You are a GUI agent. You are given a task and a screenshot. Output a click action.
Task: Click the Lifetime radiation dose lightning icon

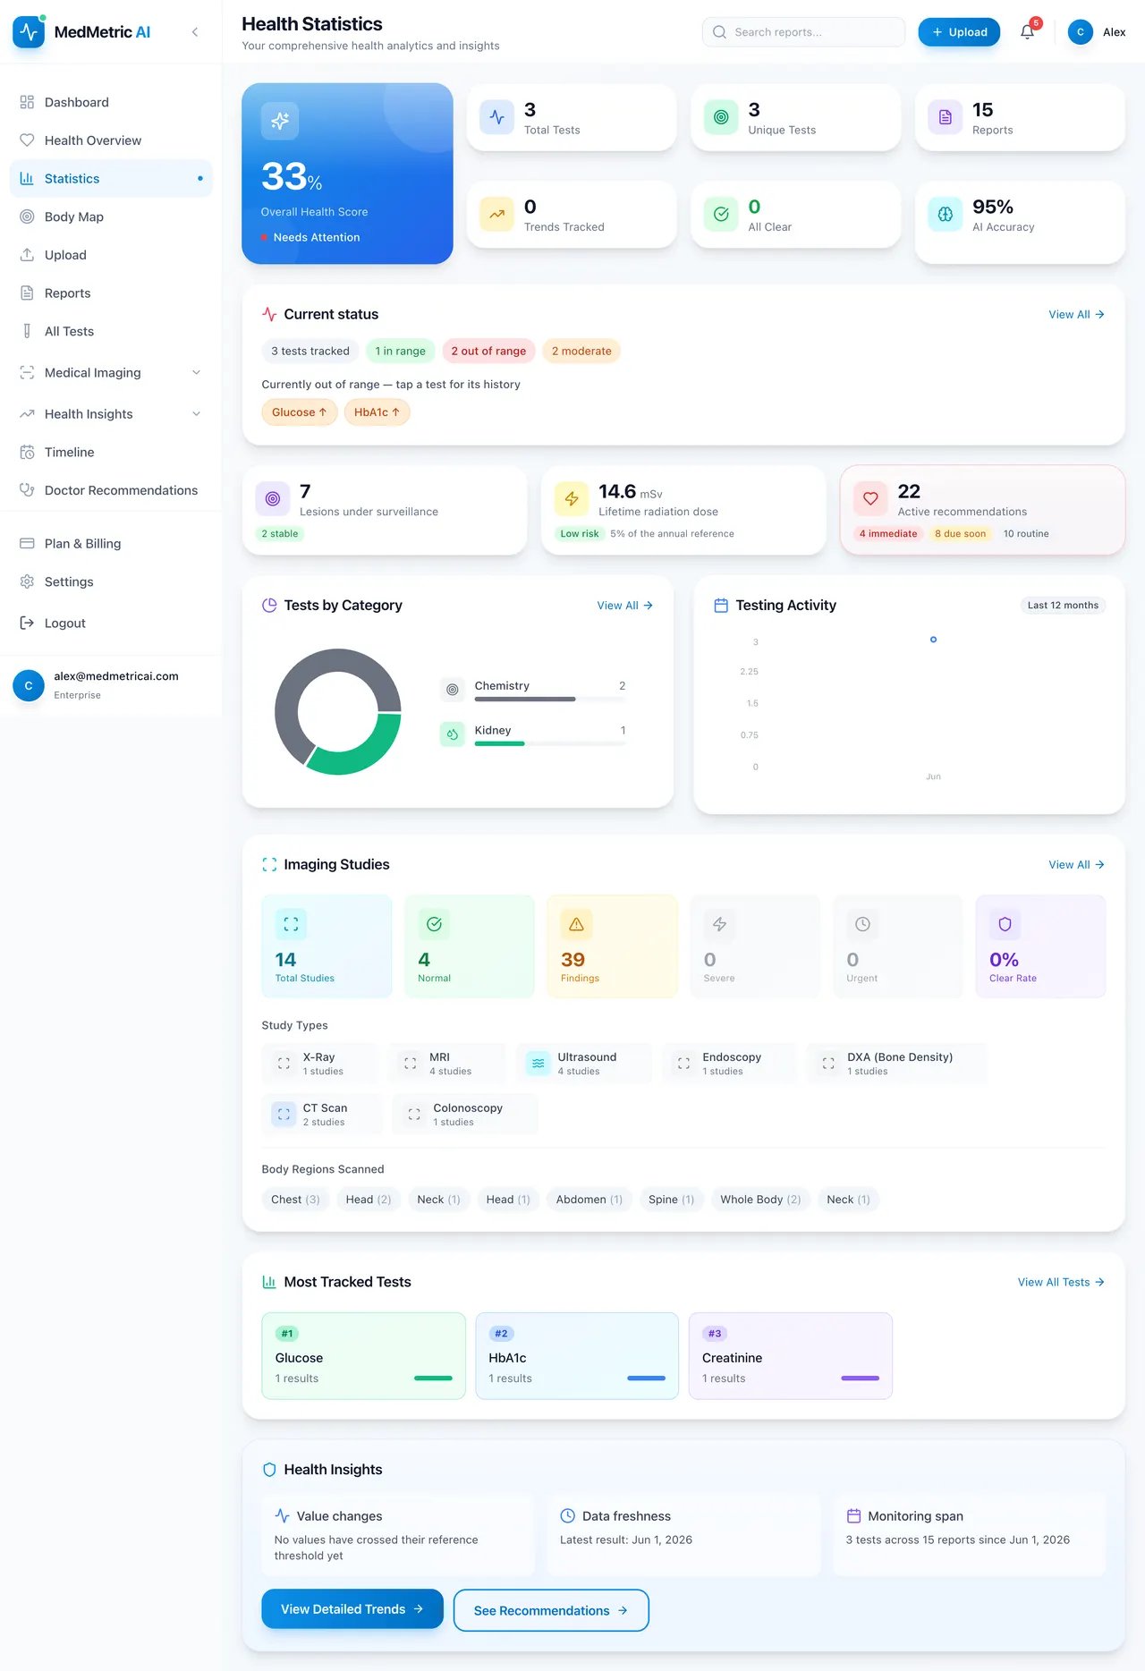tap(572, 499)
